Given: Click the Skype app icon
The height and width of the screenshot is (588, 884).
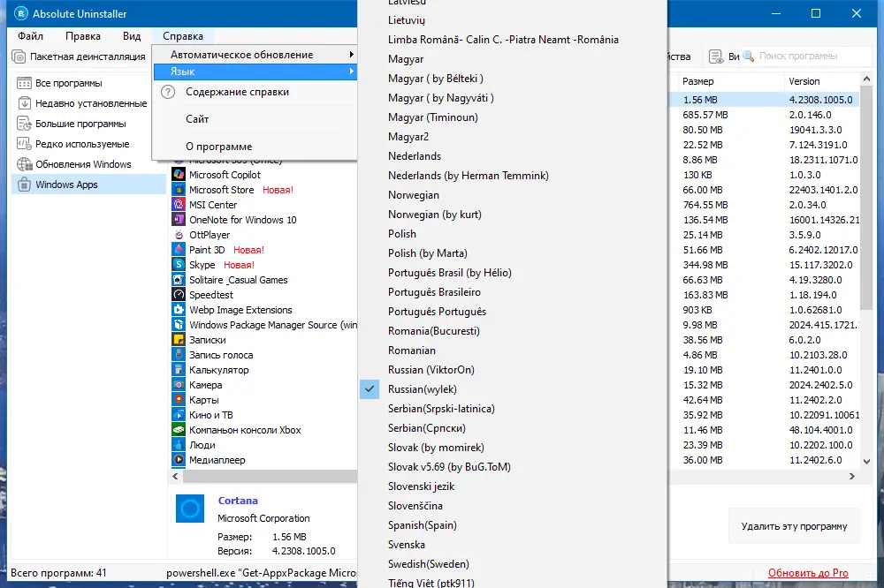Looking at the screenshot, I should click(x=179, y=265).
